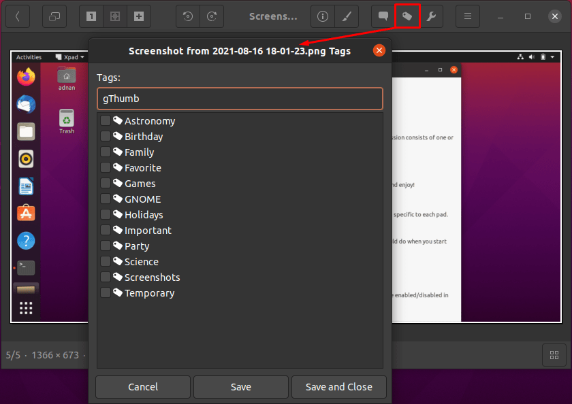
Task: Check the Important tag
Action: (106, 231)
